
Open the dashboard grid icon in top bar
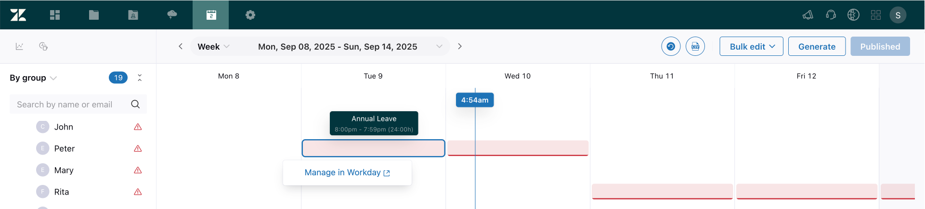pyautogui.click(x=55, y=15)
